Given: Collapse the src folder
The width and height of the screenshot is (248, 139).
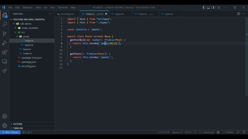Looking at the screenshot, I should (x=15, y=32).
